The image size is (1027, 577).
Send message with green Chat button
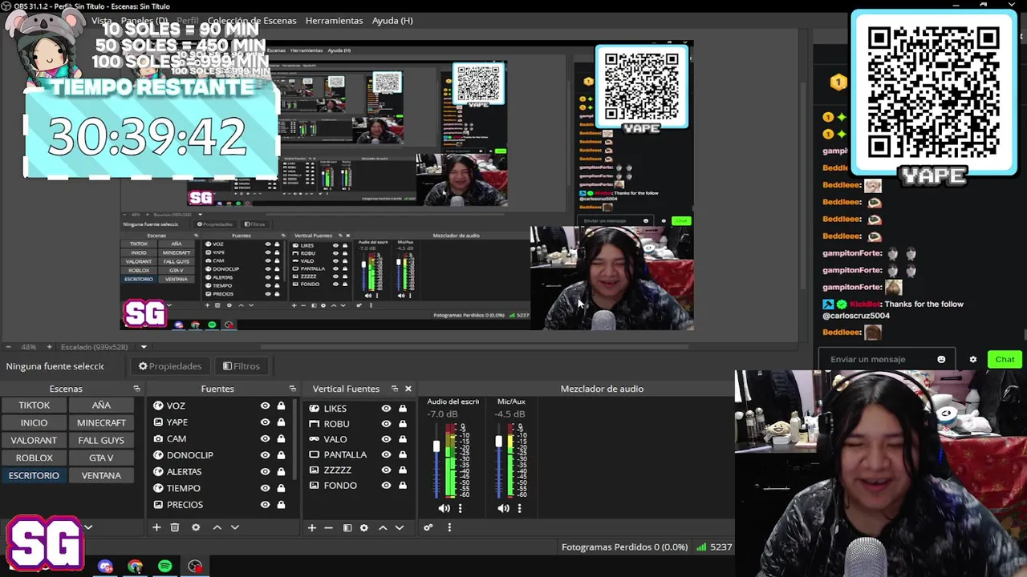1005,359
